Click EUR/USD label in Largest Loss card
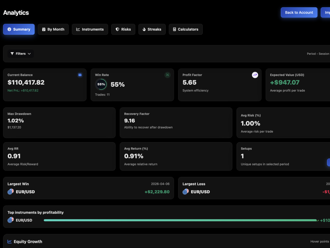The image size is (330, 248). [200, 192]
